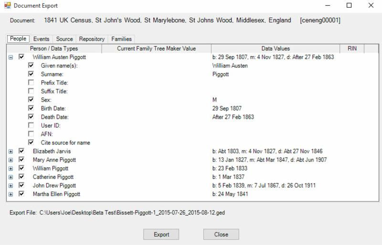The image size is (382, 245).
Task: Switch to the Events tab
Action: pyautogui.click(x=41, y=39)
